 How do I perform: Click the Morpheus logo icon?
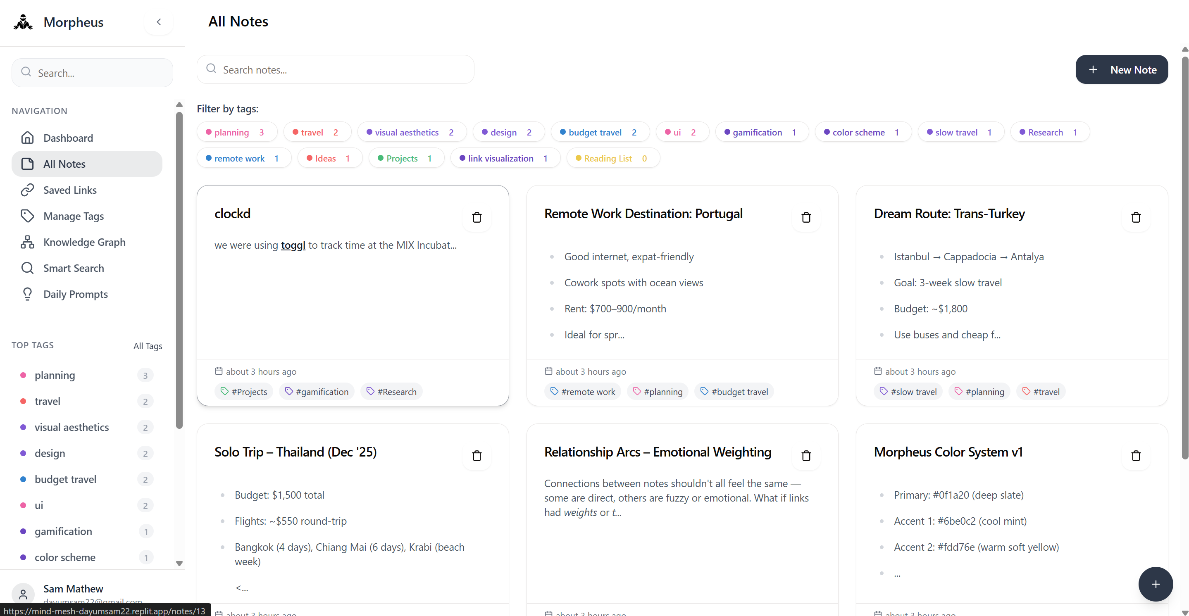(x=23, y=22)
